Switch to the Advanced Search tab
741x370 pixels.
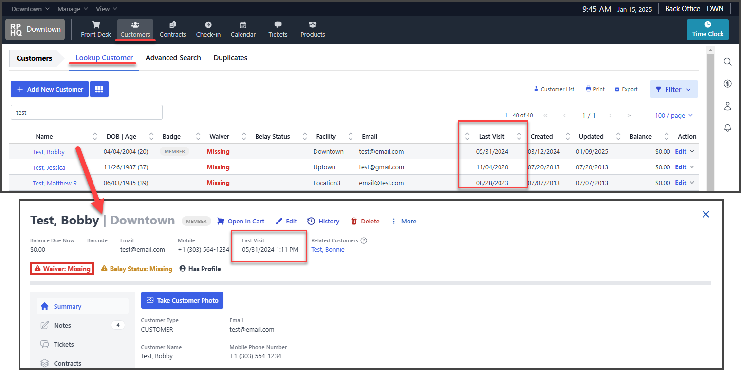173,58
